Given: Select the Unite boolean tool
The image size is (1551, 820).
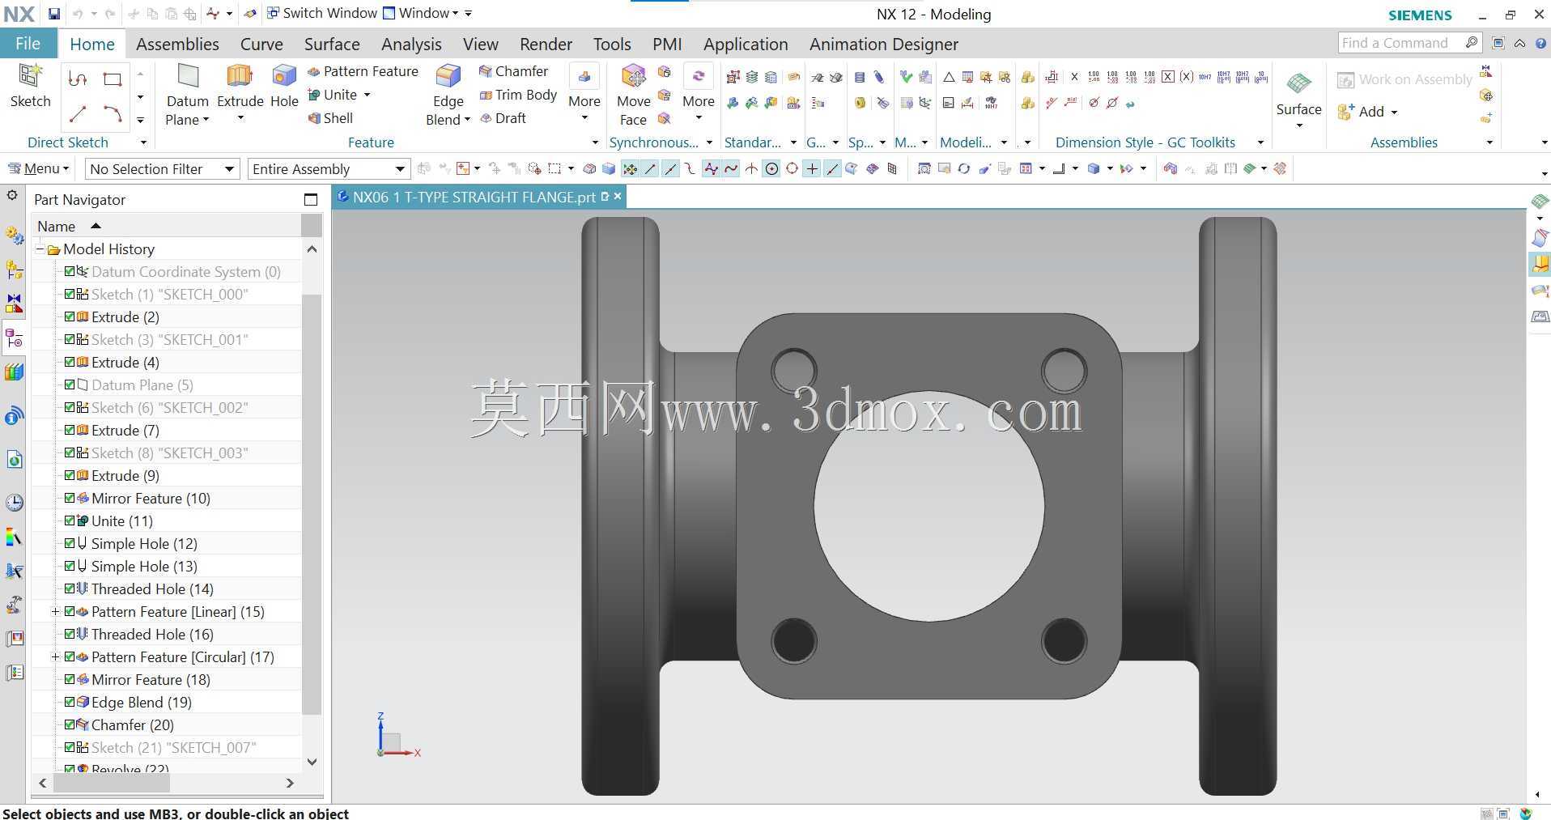Looking at the screenshot, I should [333, 95].
